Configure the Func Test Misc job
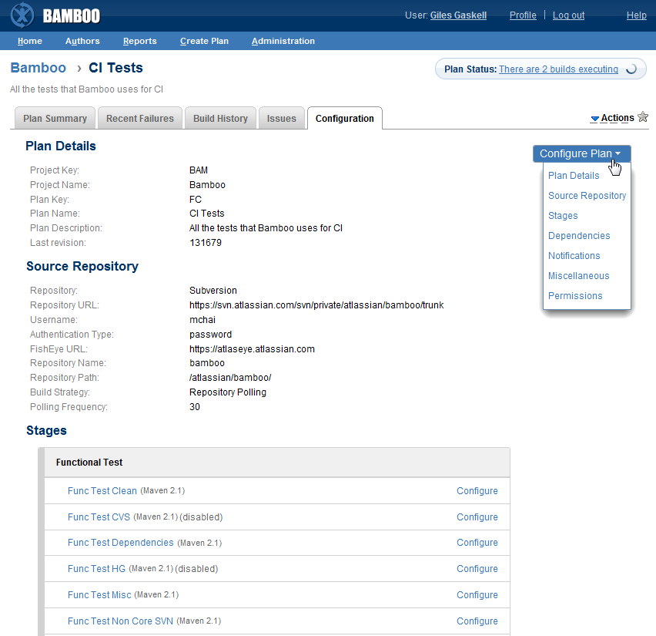Image resolution: width=656 pixels, height=636 pixels. point(477,595)
